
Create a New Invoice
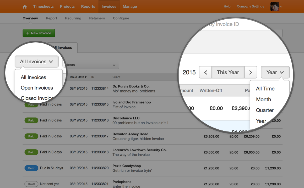39,33
